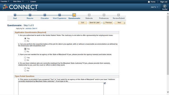Click the CONNECT Maryland Judiciary logo
This screenshot has width=169, height=95.
(19, 7)
